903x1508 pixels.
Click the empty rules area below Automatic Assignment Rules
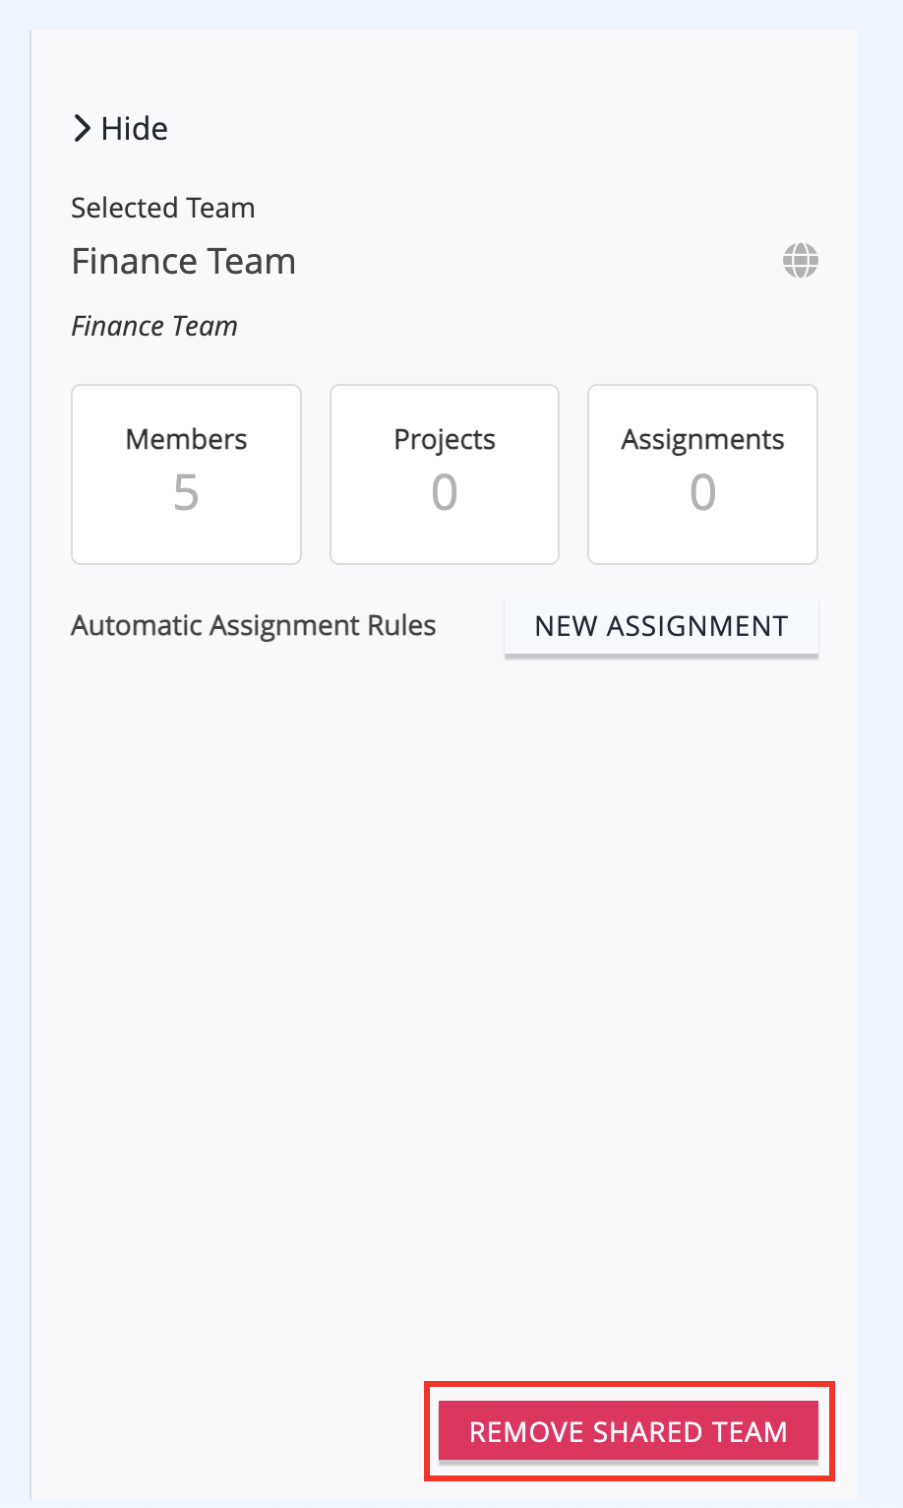[445, 1014]
